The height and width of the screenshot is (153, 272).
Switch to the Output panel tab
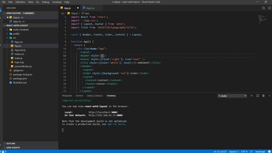[x=79, y=96]
